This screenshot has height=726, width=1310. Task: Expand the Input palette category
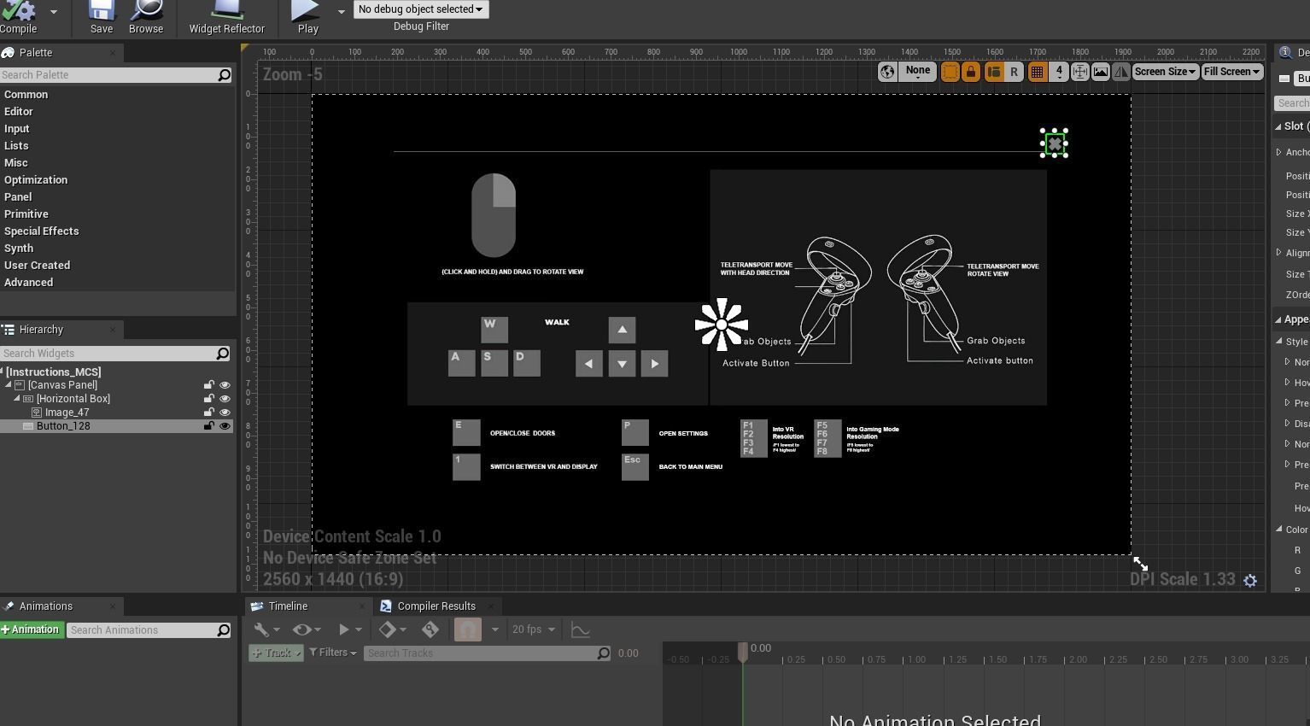tap(17, 129)
